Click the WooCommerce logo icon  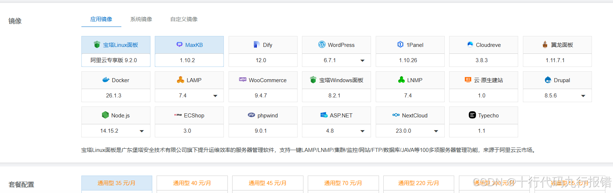pyautogui.click(x=243, y=80)
